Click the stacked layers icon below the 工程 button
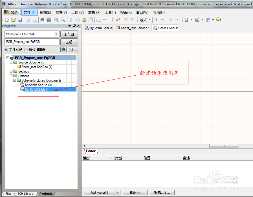The image size is (253, 197). [63, 49]
